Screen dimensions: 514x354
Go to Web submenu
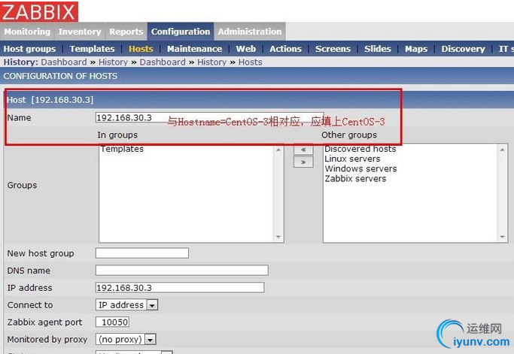[x=246, y=49]
